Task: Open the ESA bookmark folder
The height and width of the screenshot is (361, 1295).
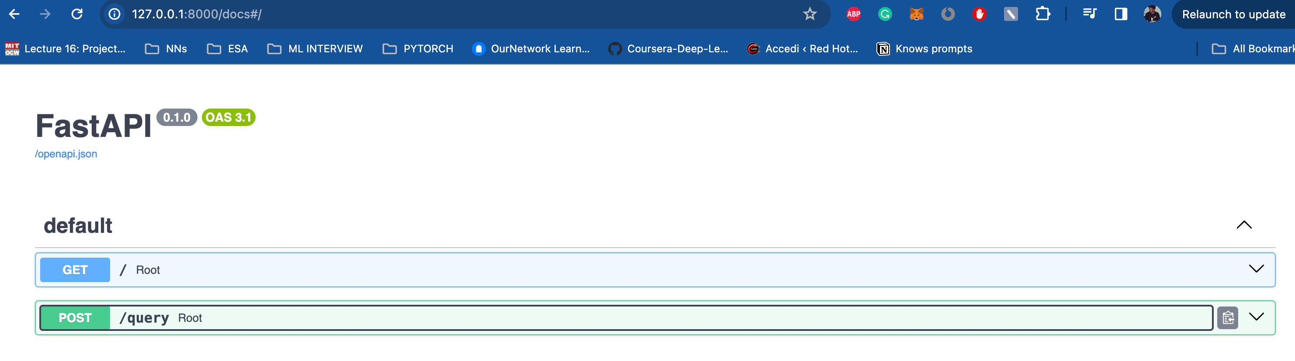Action: [228, 49]
